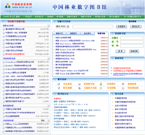Open 加拿大全球森林观察 resource link

click(x=63, y=38)
